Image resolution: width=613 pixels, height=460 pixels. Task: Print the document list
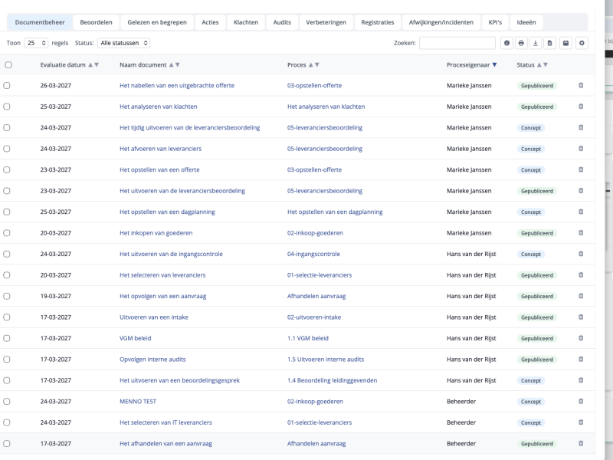tap(522, 42)
